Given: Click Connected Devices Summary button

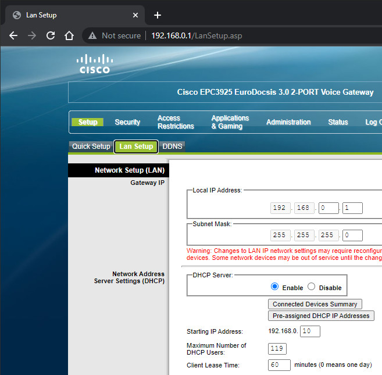Looking at the screenshot, I should point(315,304).
